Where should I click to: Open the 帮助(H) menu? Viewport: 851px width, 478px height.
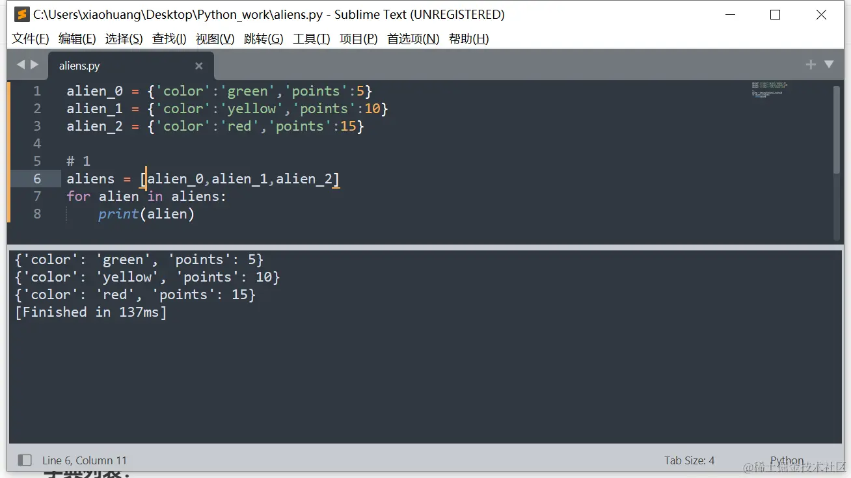click(x=468, y=39)
